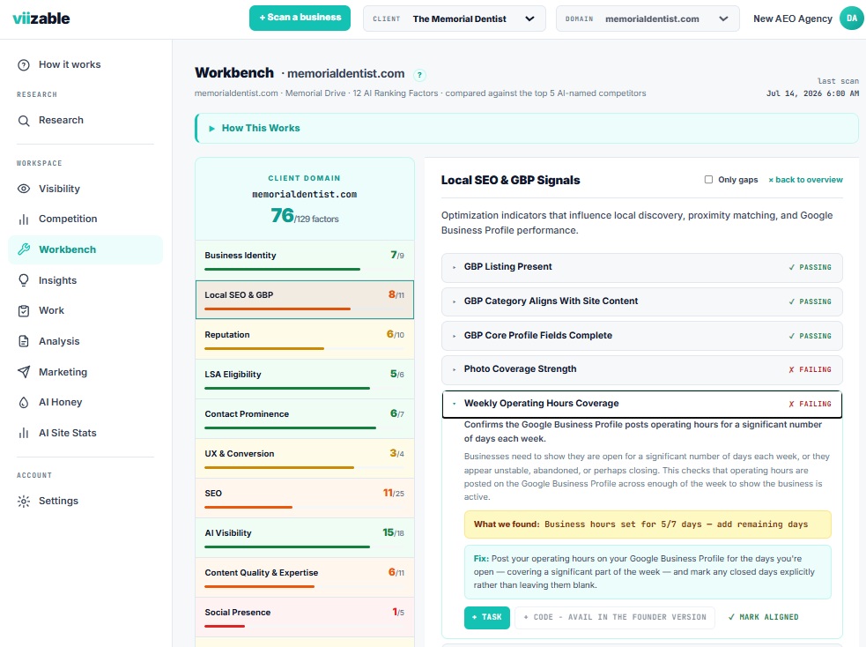Click the Scan a business button
The width and height of the screenshot is (866, 647).
tap(300, 18)
